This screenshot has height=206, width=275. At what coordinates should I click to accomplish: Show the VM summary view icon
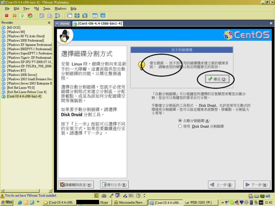click(x=95, y=15)
